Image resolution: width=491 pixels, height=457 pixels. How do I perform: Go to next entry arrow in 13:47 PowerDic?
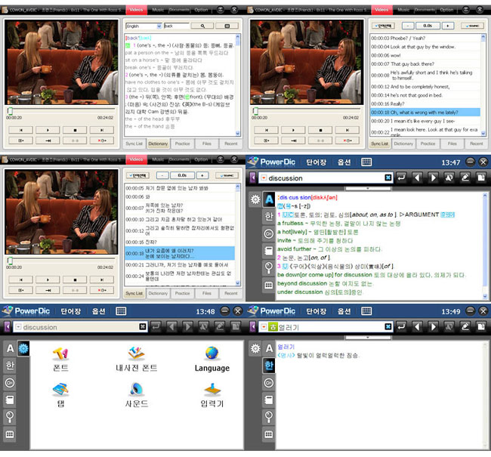[x=433, y=178]
